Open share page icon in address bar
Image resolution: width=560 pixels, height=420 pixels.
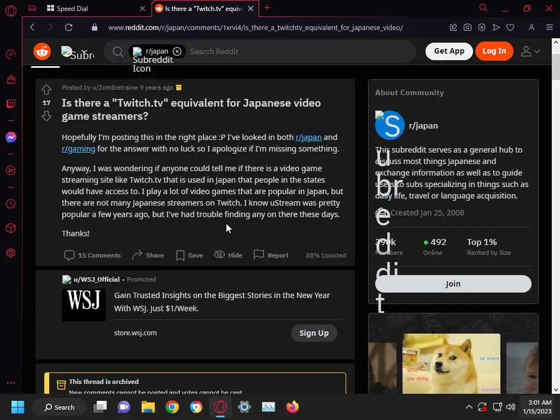(x=453, y=27)
